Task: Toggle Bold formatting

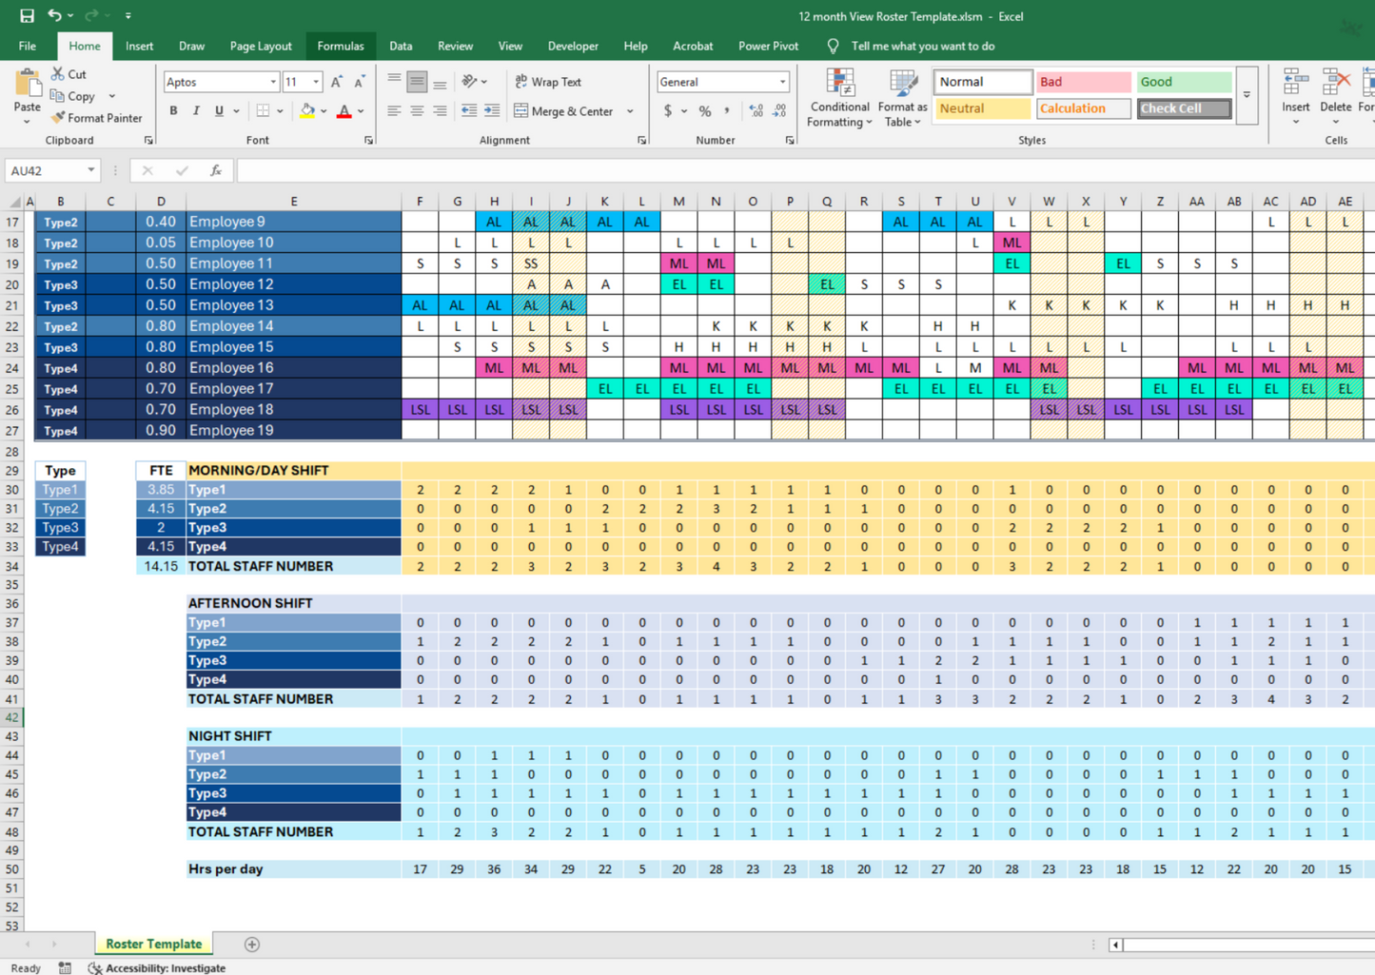Action: tap(173, 111)
